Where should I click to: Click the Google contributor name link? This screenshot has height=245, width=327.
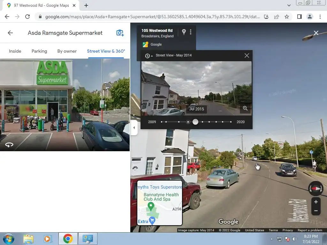pyautogui.click(x=156, y=44)
